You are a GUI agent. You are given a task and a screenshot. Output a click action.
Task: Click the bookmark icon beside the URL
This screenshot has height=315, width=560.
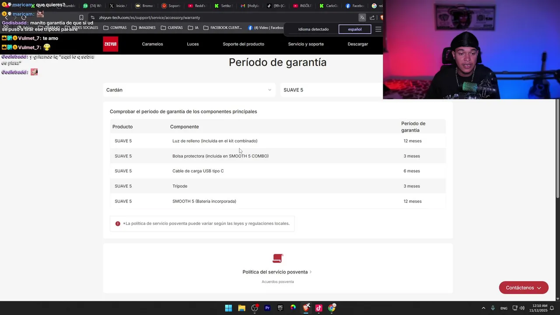click(x=81, y=17)
